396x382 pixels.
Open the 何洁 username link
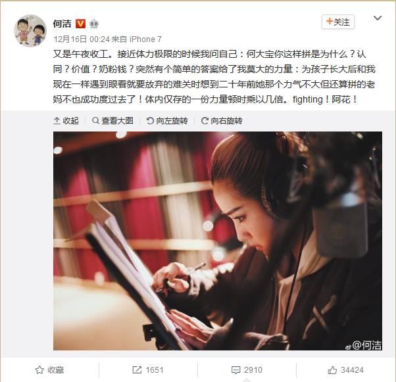(x=62, y=24)
